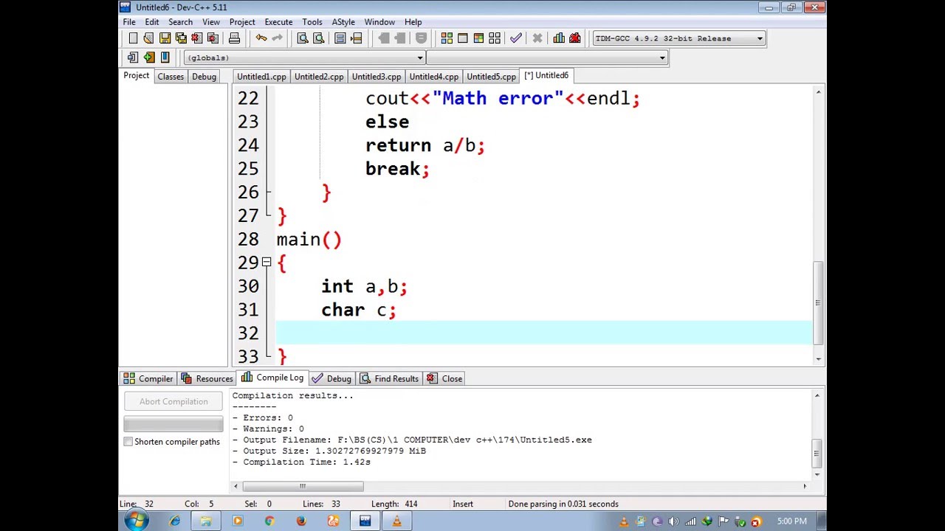Open the Edit menu
This screenshot has height=531, width=945.
151,22
